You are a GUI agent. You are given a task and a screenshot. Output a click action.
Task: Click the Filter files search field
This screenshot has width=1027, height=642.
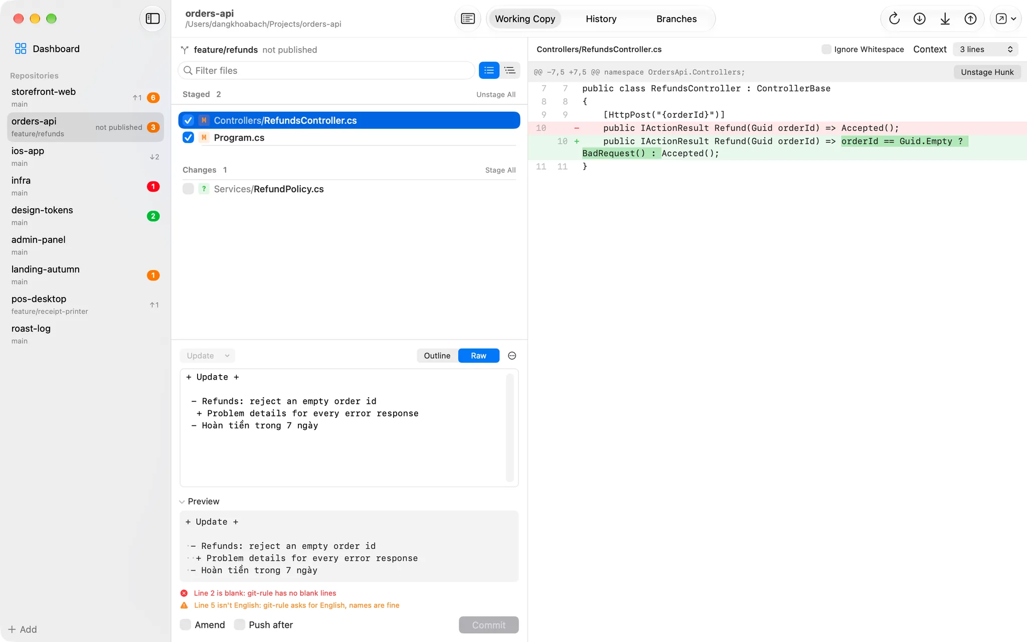coord(326,70)
